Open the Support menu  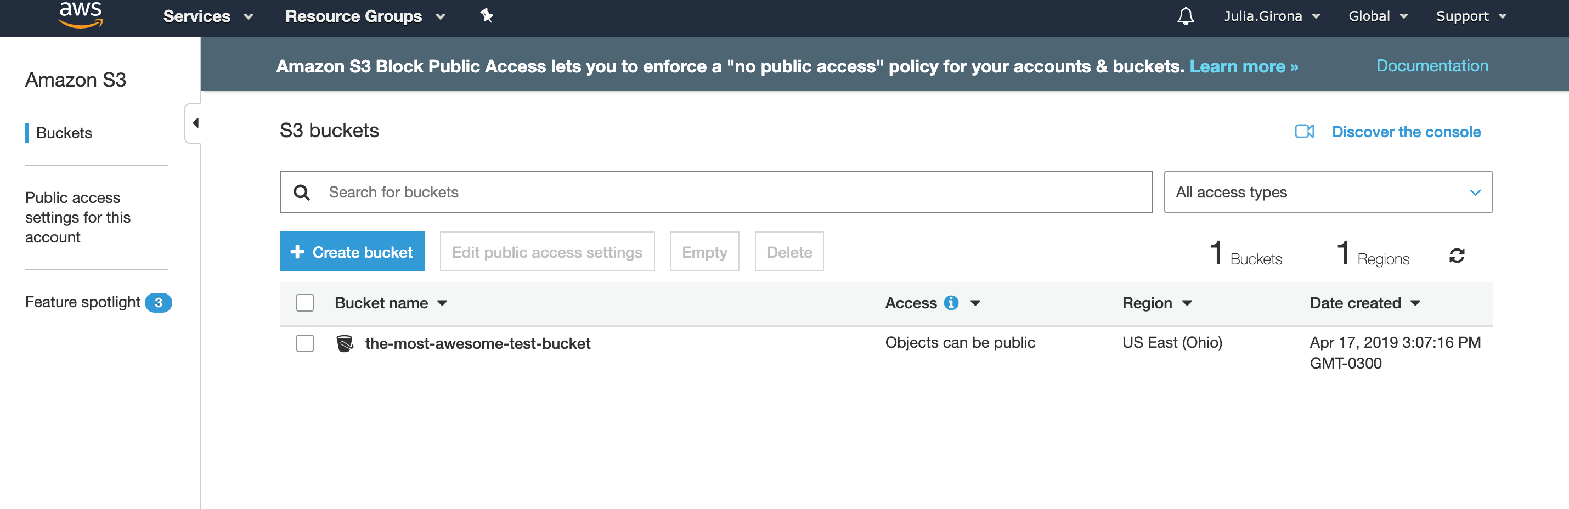1471,16
